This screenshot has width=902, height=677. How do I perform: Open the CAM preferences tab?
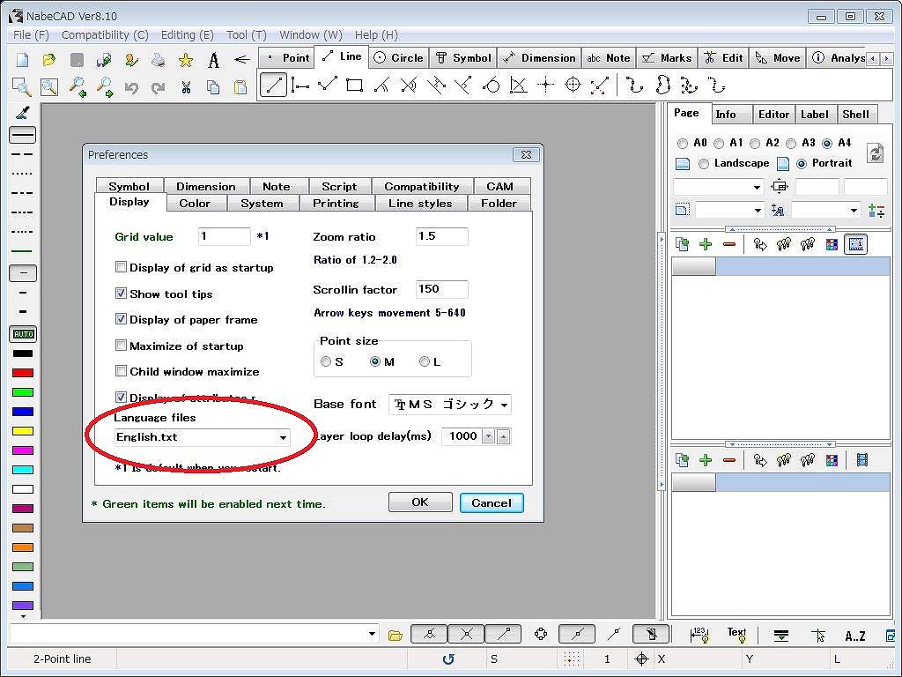499,187
